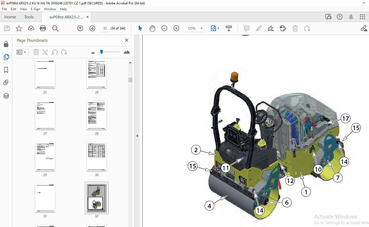369x227 pixels.
Task: Add document to starred favorites
Action: (19, 28)
